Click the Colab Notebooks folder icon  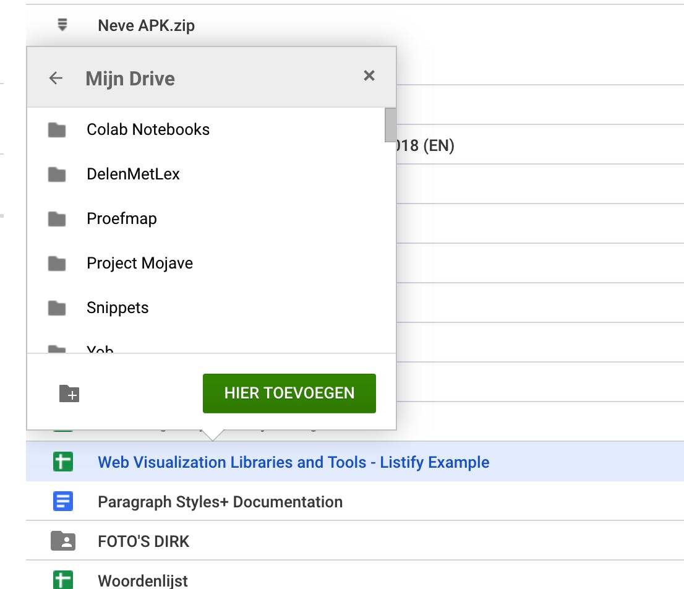tap(57, 130)
